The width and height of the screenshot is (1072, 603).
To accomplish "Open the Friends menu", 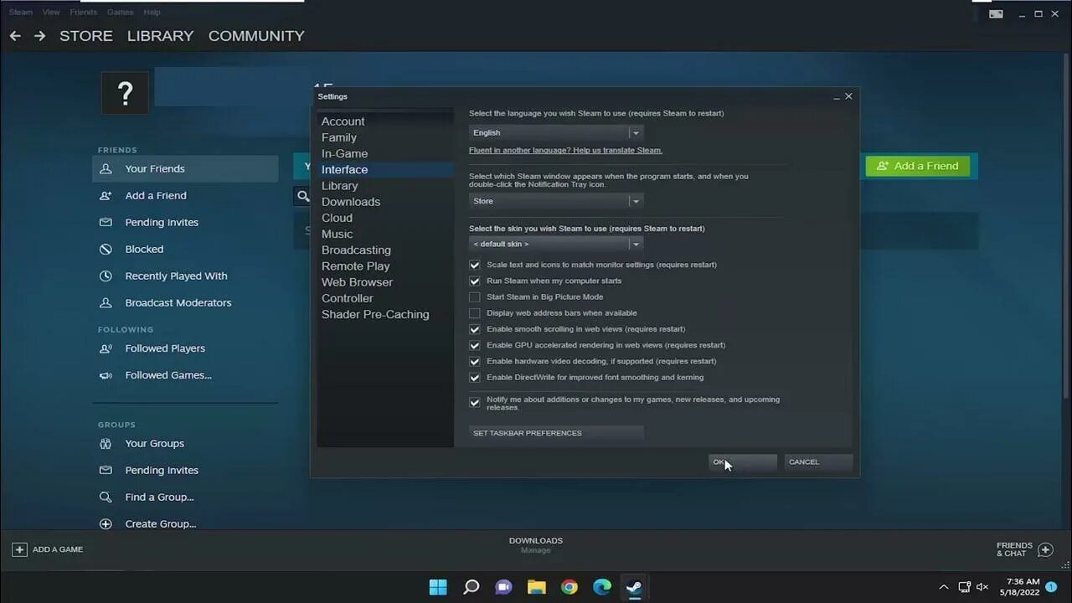I will pyautogui.click(x=84, y=13).
